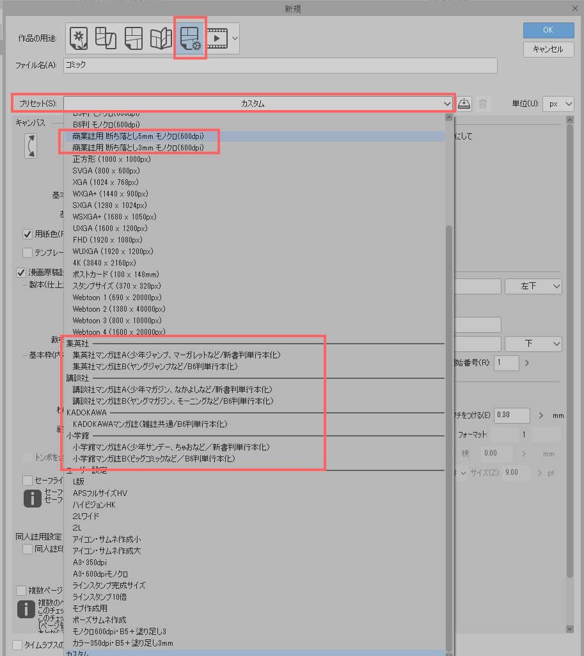Select 集英社マンガ誌B preset
The height and width of the screenshot is (656, 584).
(x=254, y=367)
